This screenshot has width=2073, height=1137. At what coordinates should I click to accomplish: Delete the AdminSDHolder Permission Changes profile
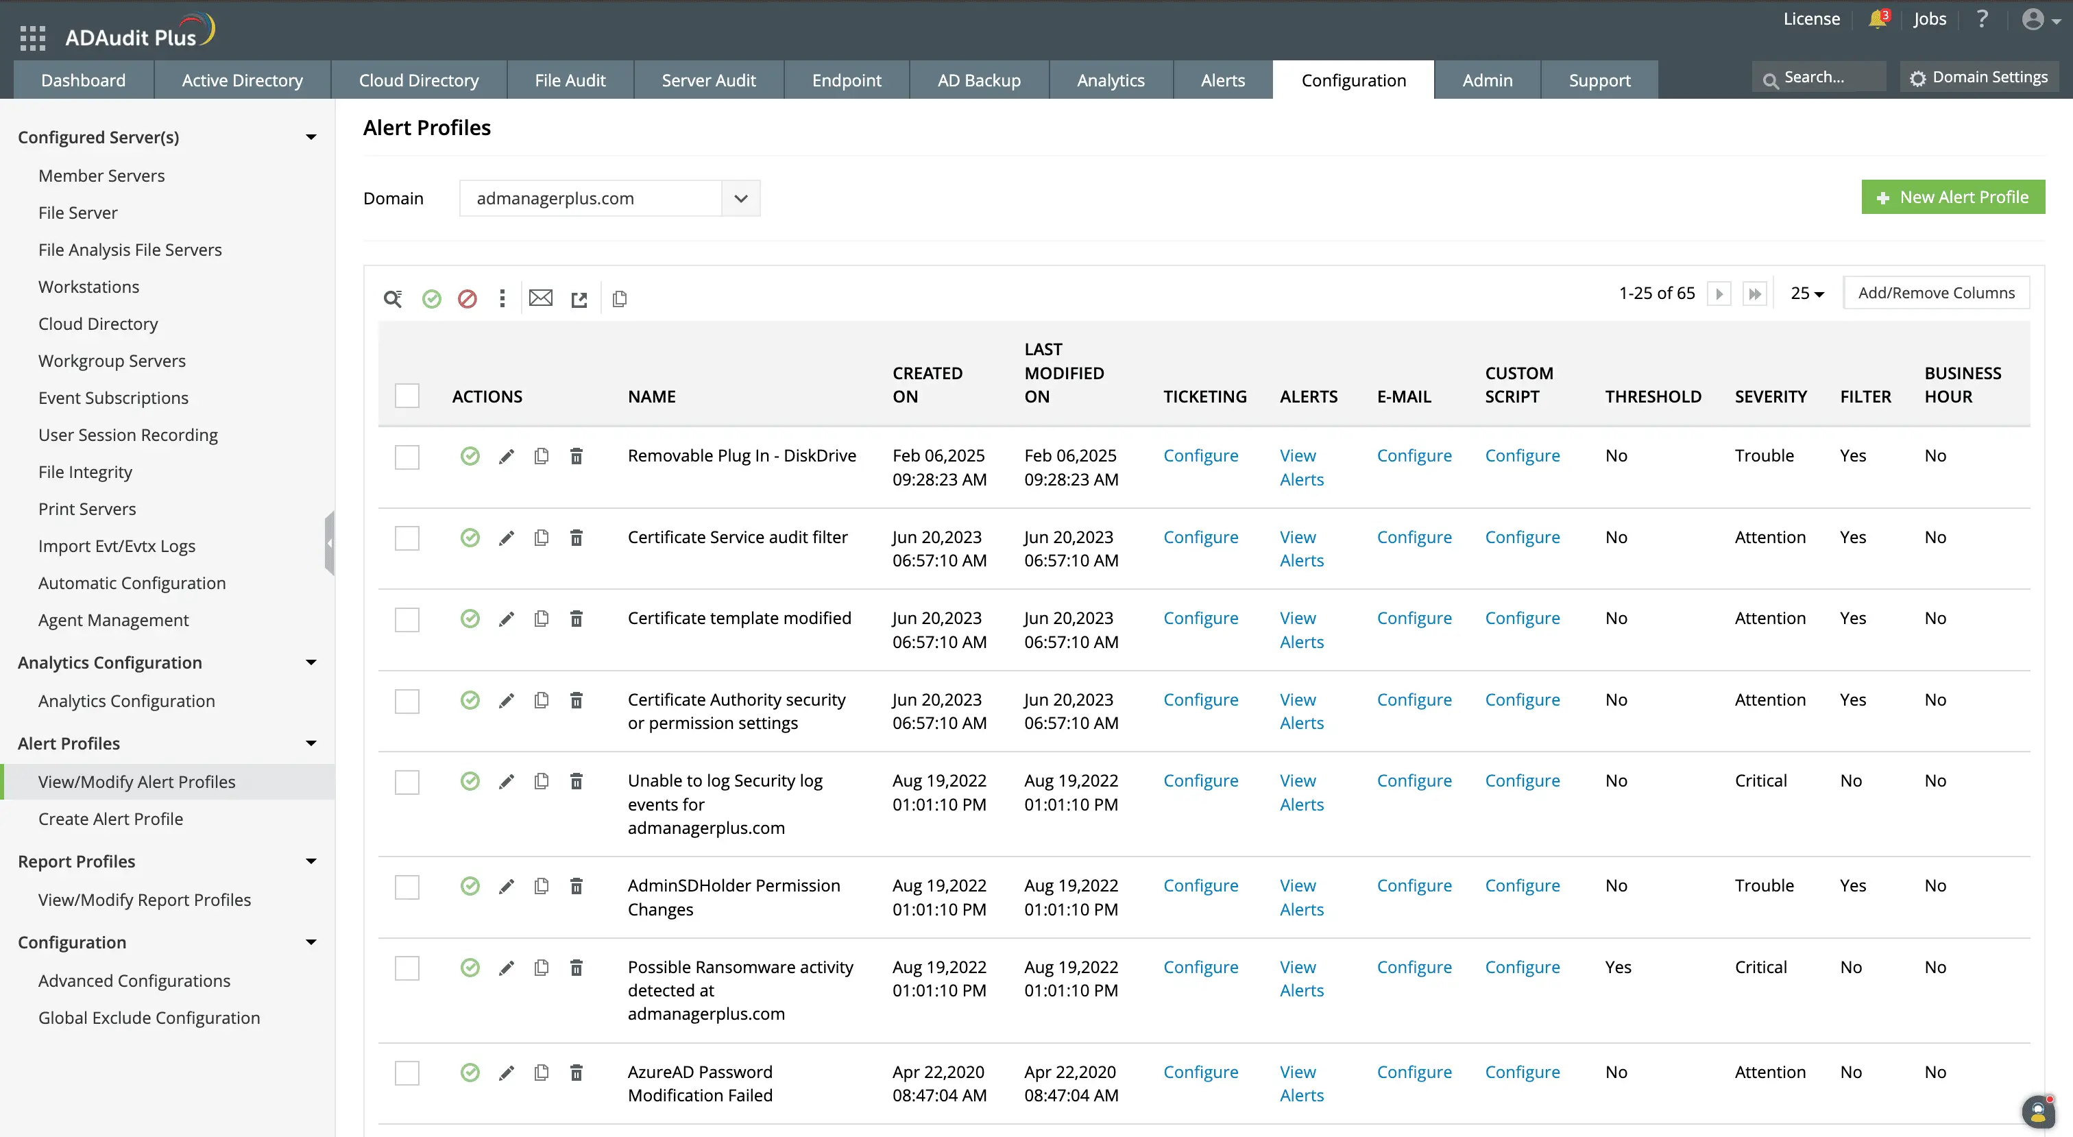tap(577, 887)
